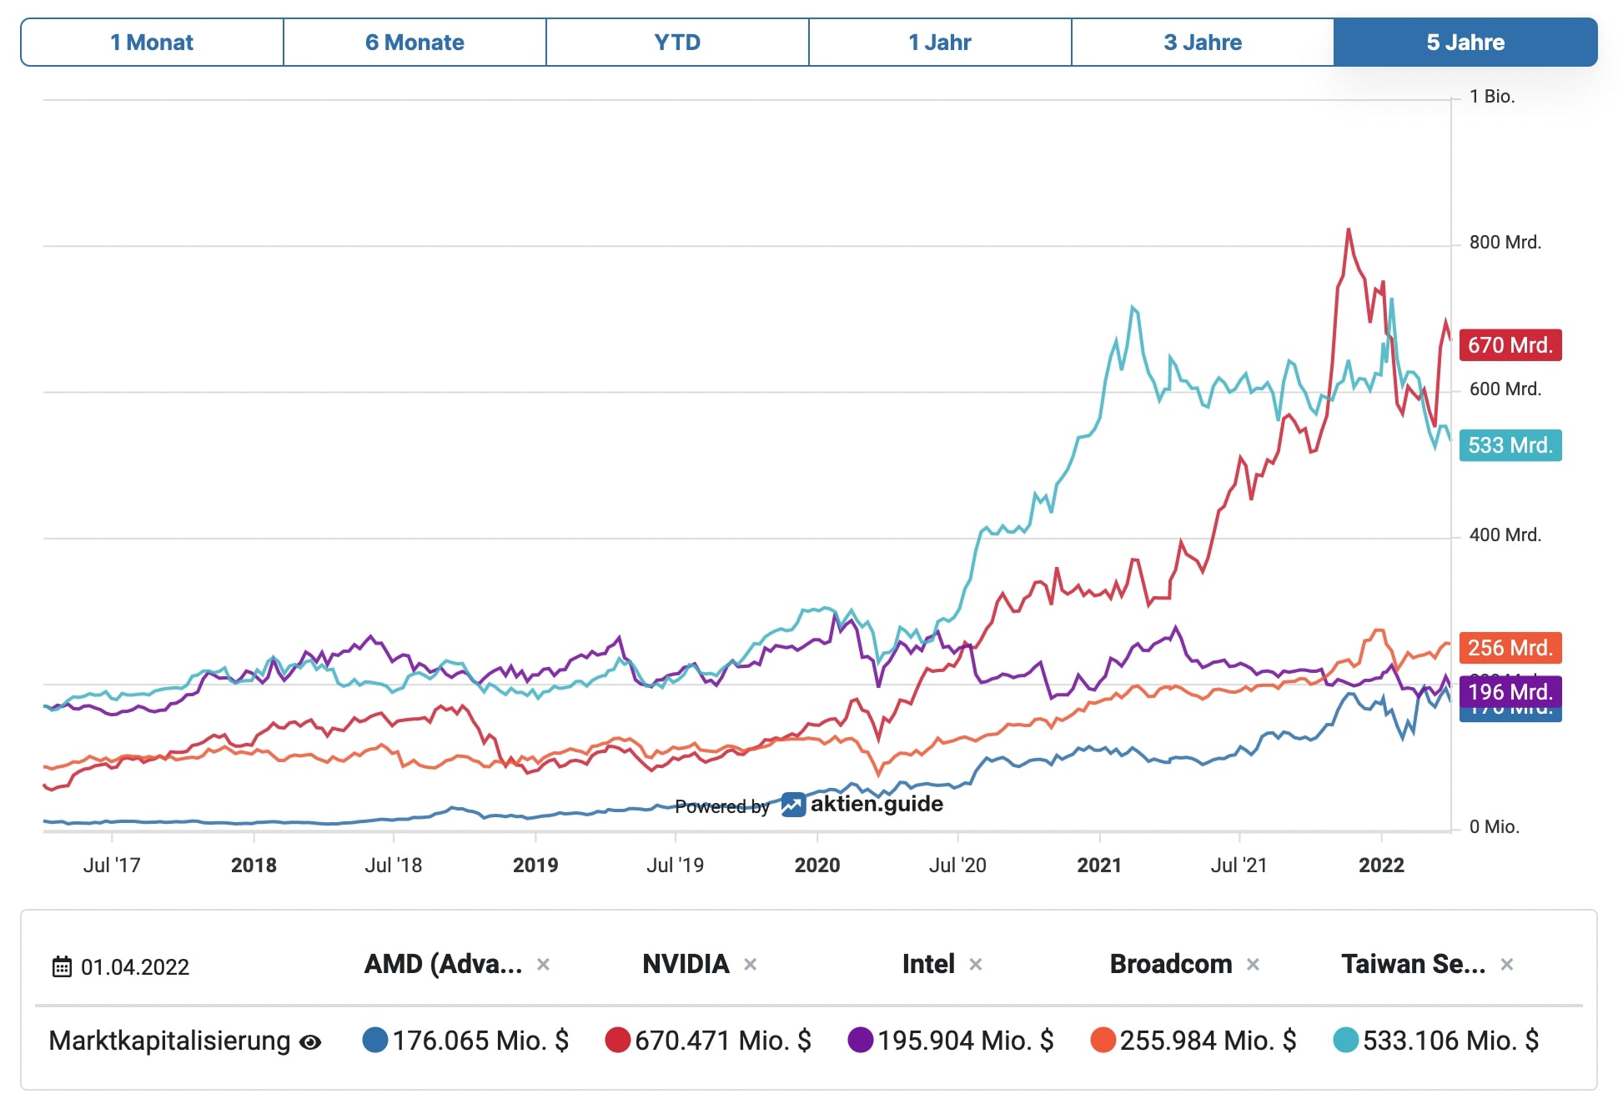Click the orange Broadcom color dot
This screenshot has height=1109, width=1623.
coord(1103,1040)
